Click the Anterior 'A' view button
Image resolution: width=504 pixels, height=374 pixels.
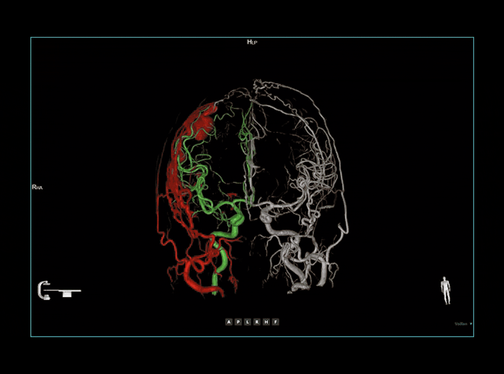228,322
